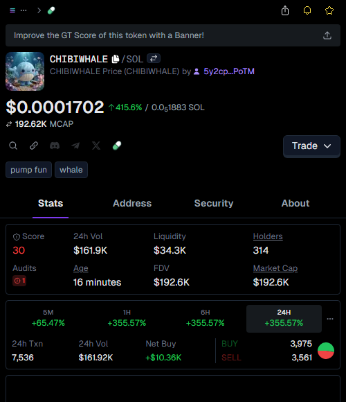
Task: Expand the breadcrumb ellipsis at top
Action: coord(24,10)
